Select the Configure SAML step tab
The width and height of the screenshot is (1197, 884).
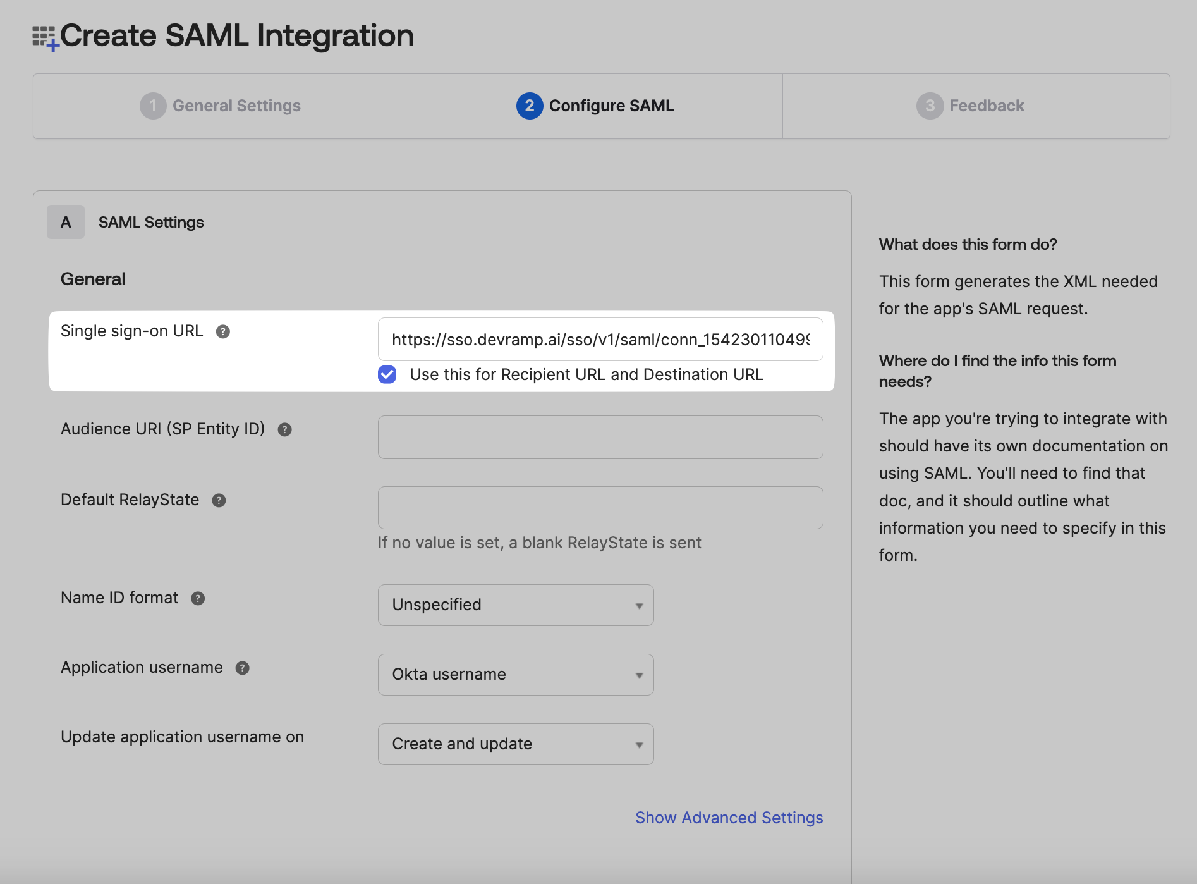pos(595,106)
